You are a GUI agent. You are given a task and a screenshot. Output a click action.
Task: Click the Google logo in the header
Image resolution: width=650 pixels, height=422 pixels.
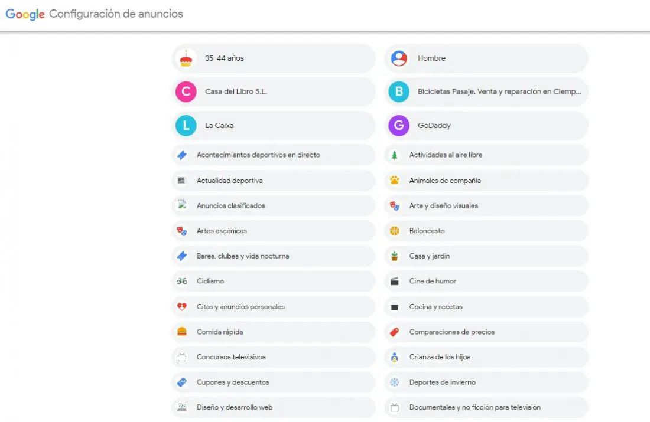click(x=25, y=15)
